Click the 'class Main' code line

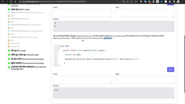point(64,46)
